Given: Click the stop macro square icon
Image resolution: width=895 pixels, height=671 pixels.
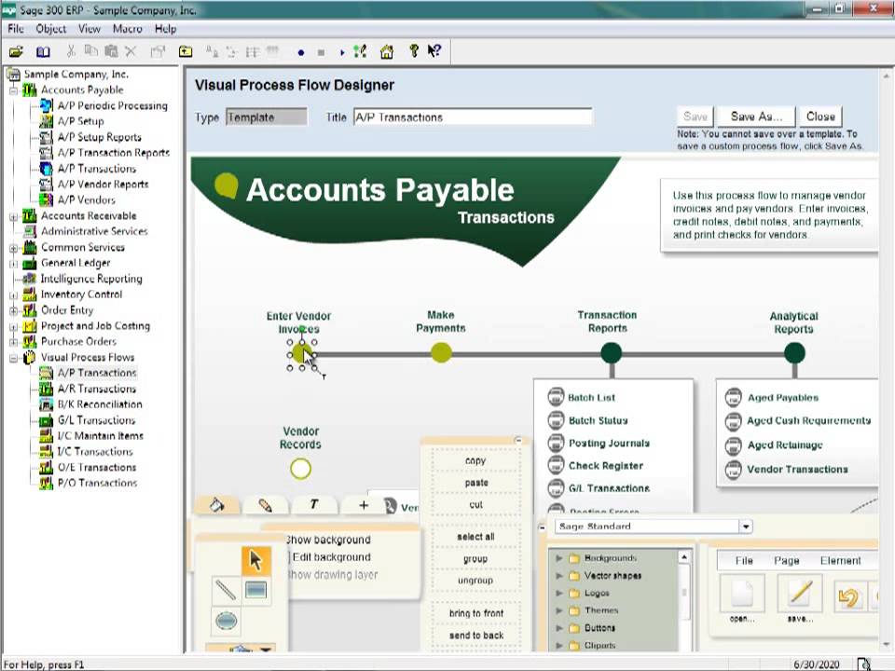Looking at the screenshot, I should pyautogui.click(x=321, y=52).
